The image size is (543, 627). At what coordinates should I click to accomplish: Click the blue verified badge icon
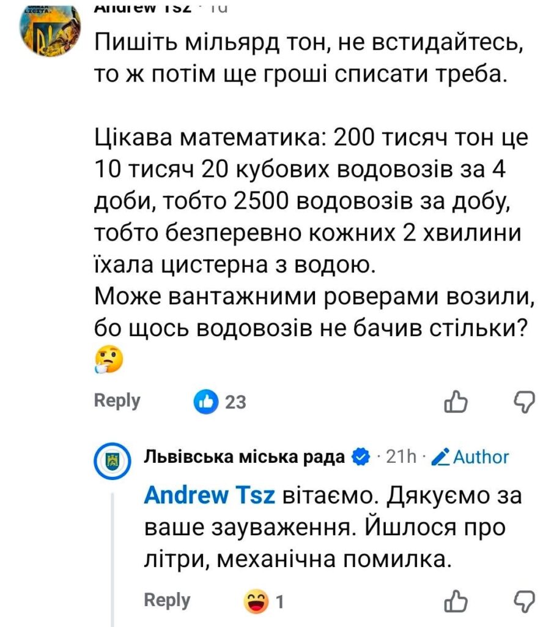361,457
